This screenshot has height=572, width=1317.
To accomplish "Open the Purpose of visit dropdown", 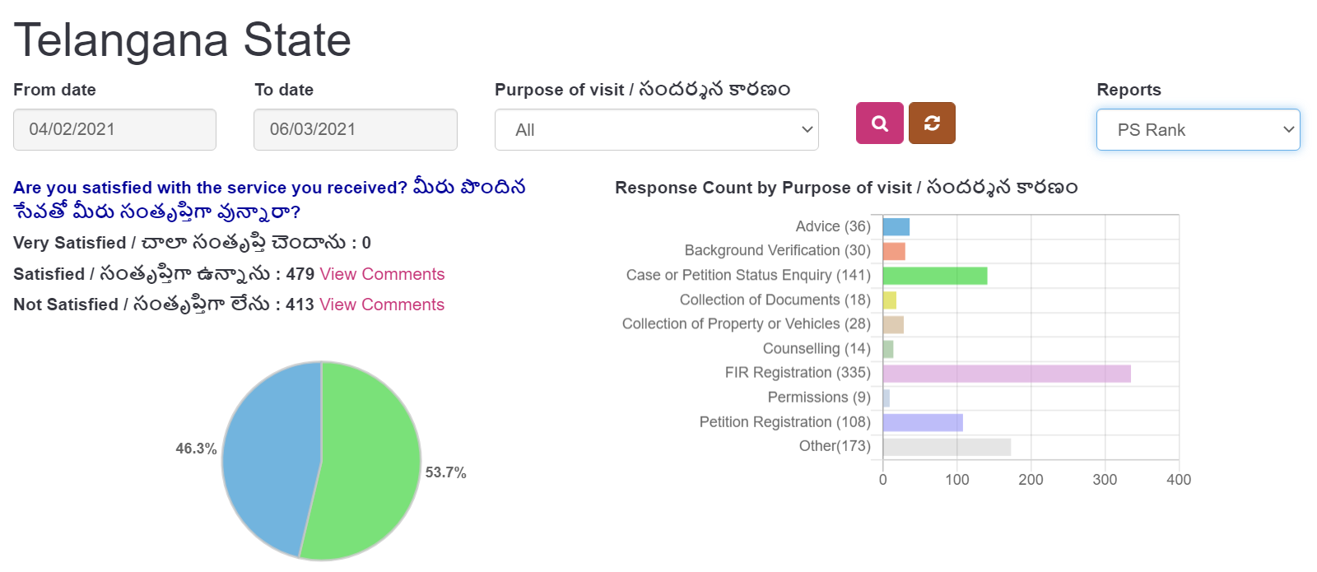I will point(656,130).
